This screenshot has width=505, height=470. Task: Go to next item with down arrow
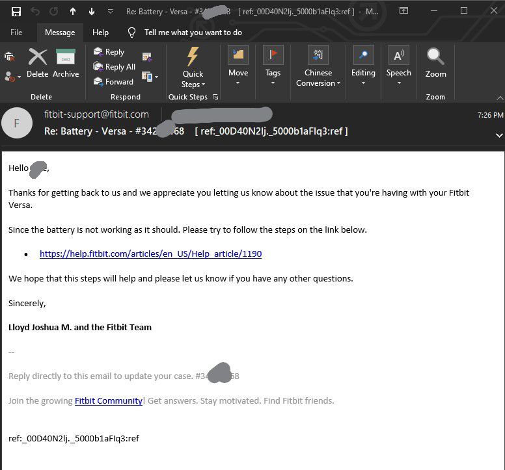[x=92, y=12]
